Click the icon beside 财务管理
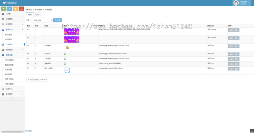Image resolution: width=254 pixels, height=133 pixels. (3, 24)
